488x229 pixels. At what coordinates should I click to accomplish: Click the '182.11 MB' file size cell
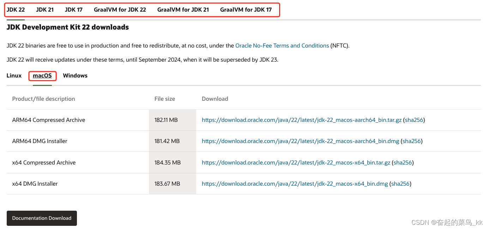click(173, 120)
